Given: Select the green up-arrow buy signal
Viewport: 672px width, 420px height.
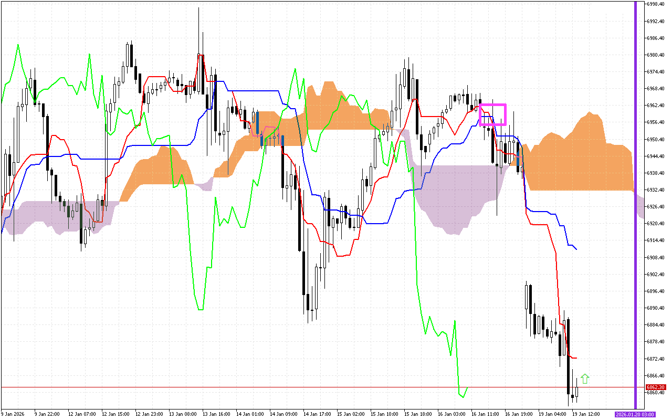Looking at the screenshot, I should (585, 377).
